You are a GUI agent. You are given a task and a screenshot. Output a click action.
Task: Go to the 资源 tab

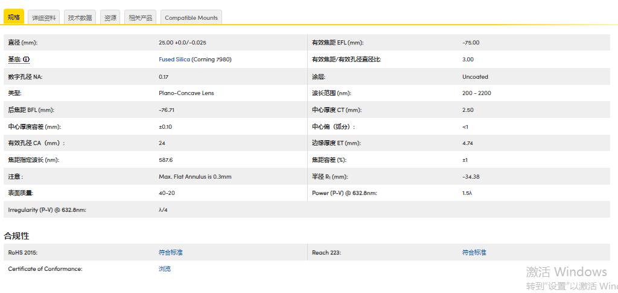[110, 18]
